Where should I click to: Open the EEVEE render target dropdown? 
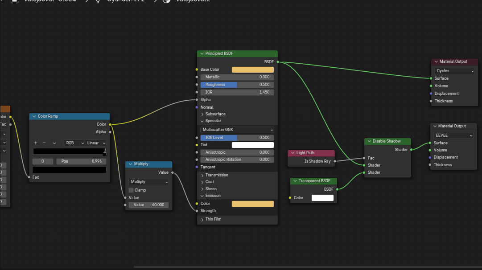453,135
